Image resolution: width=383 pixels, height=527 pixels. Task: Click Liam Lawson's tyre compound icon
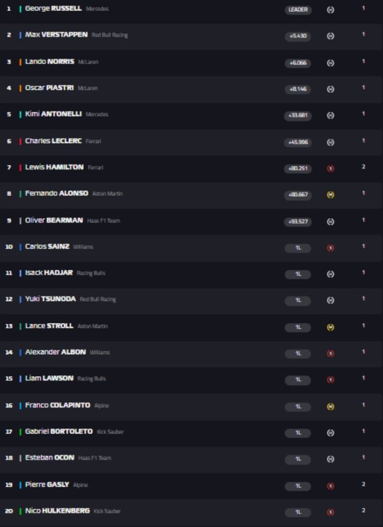pyautogui.click(x=330, y=380)
